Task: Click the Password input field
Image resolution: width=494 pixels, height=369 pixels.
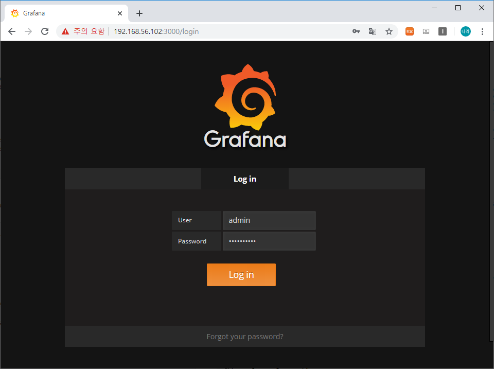Action: click(269, 241)
